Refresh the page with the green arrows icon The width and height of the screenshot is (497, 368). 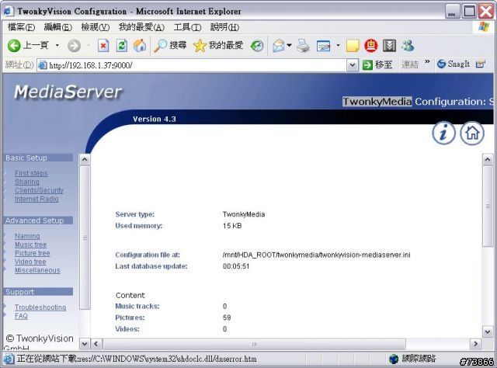pos(121,46)
